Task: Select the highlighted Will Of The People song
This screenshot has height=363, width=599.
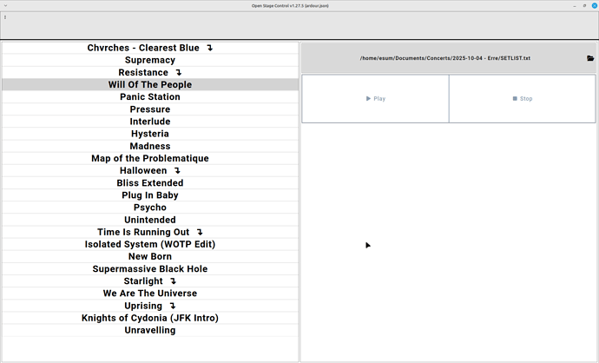Action: click(150, 85)
